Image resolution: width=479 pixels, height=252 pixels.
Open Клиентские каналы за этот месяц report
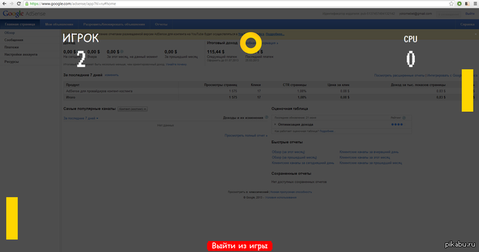pos(365,157)
